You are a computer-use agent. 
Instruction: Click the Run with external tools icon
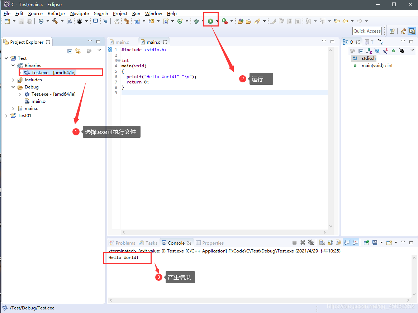pyautogui.click(x=225, y=21)
